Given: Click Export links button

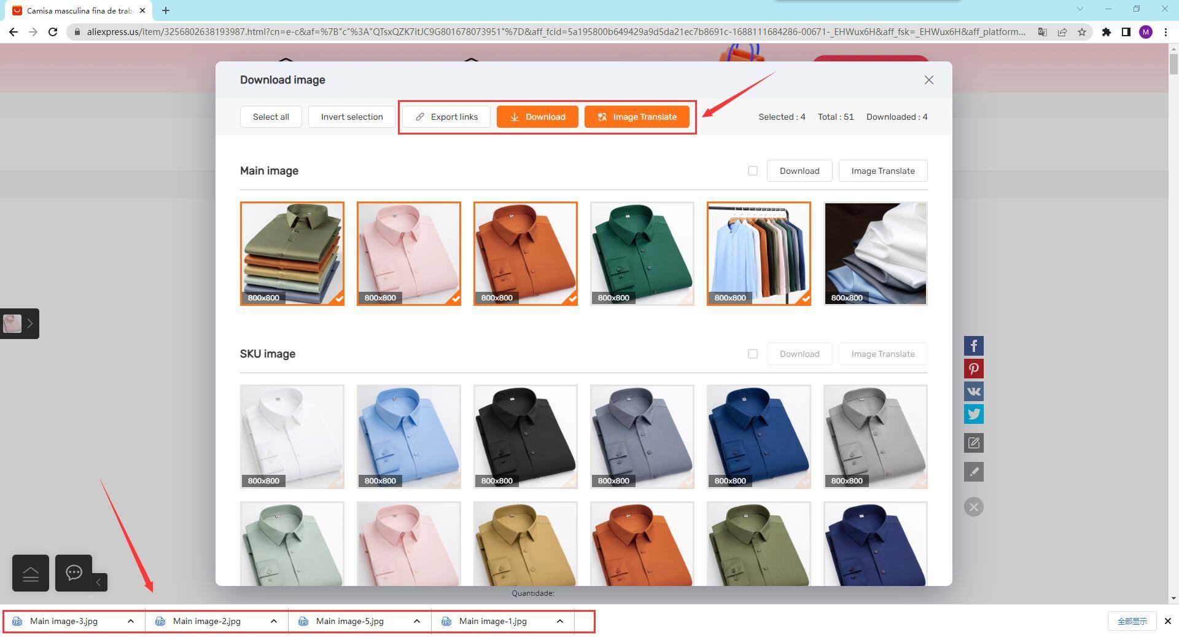Looking at the screenshot, I should [446, 117].
